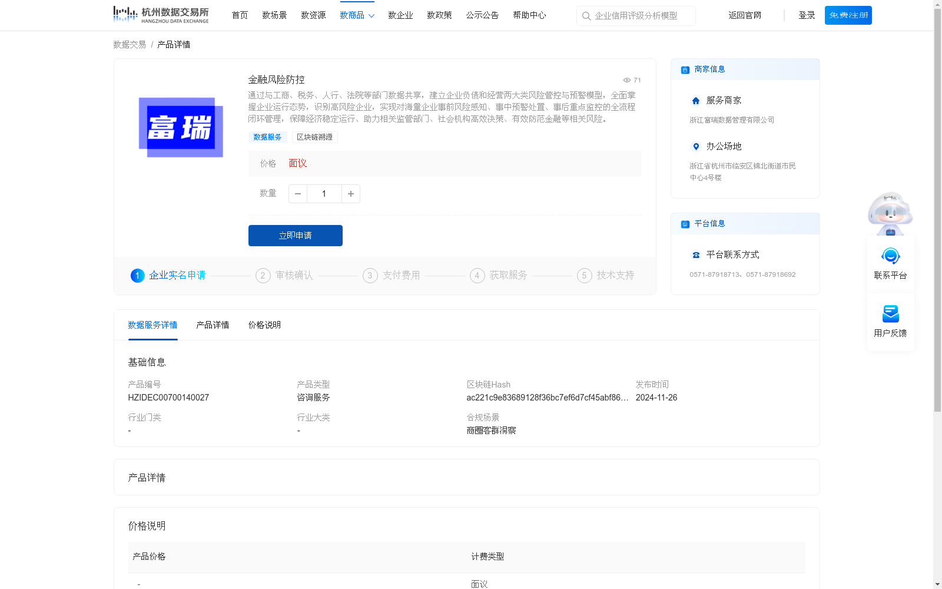Click the step 3 circle 支付费用

click(370, 276)
